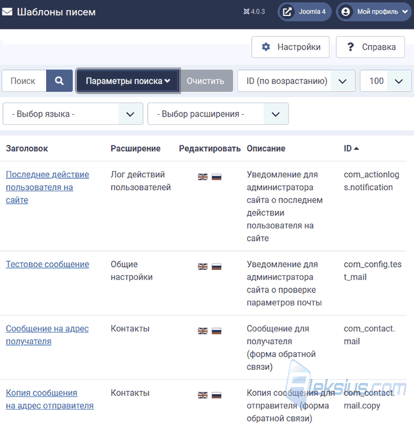Open the Выбор языка dropdown

(73, 114)
